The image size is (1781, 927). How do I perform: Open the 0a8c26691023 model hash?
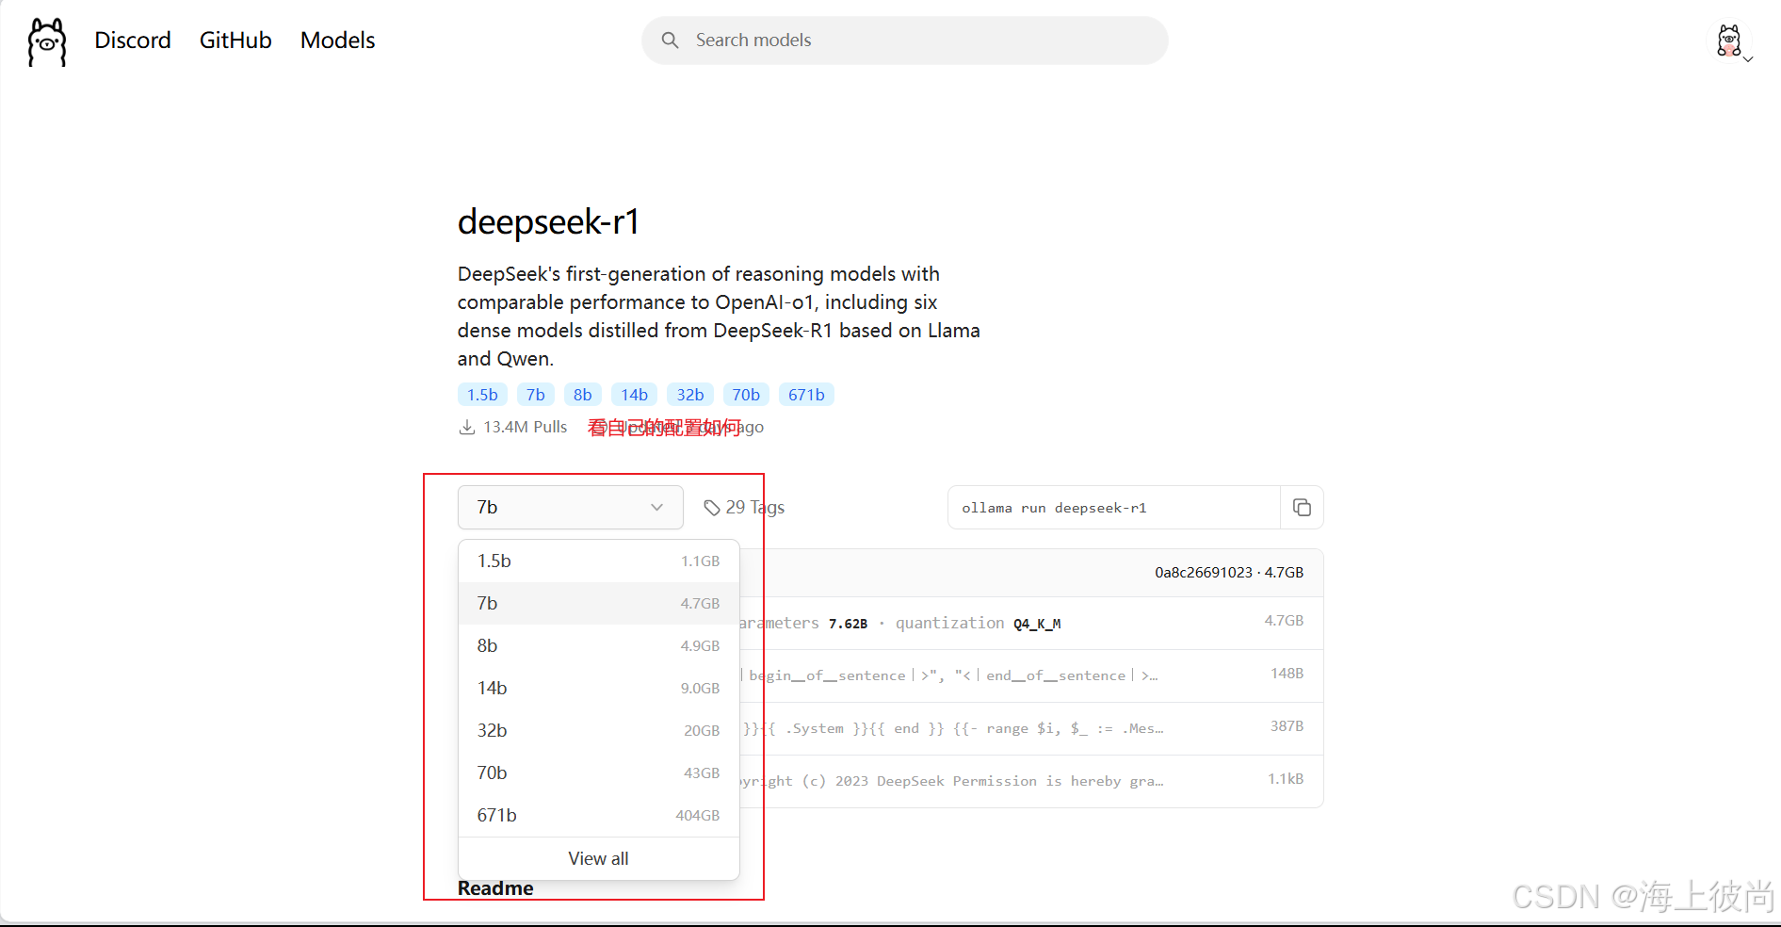tap(1205, 572)
